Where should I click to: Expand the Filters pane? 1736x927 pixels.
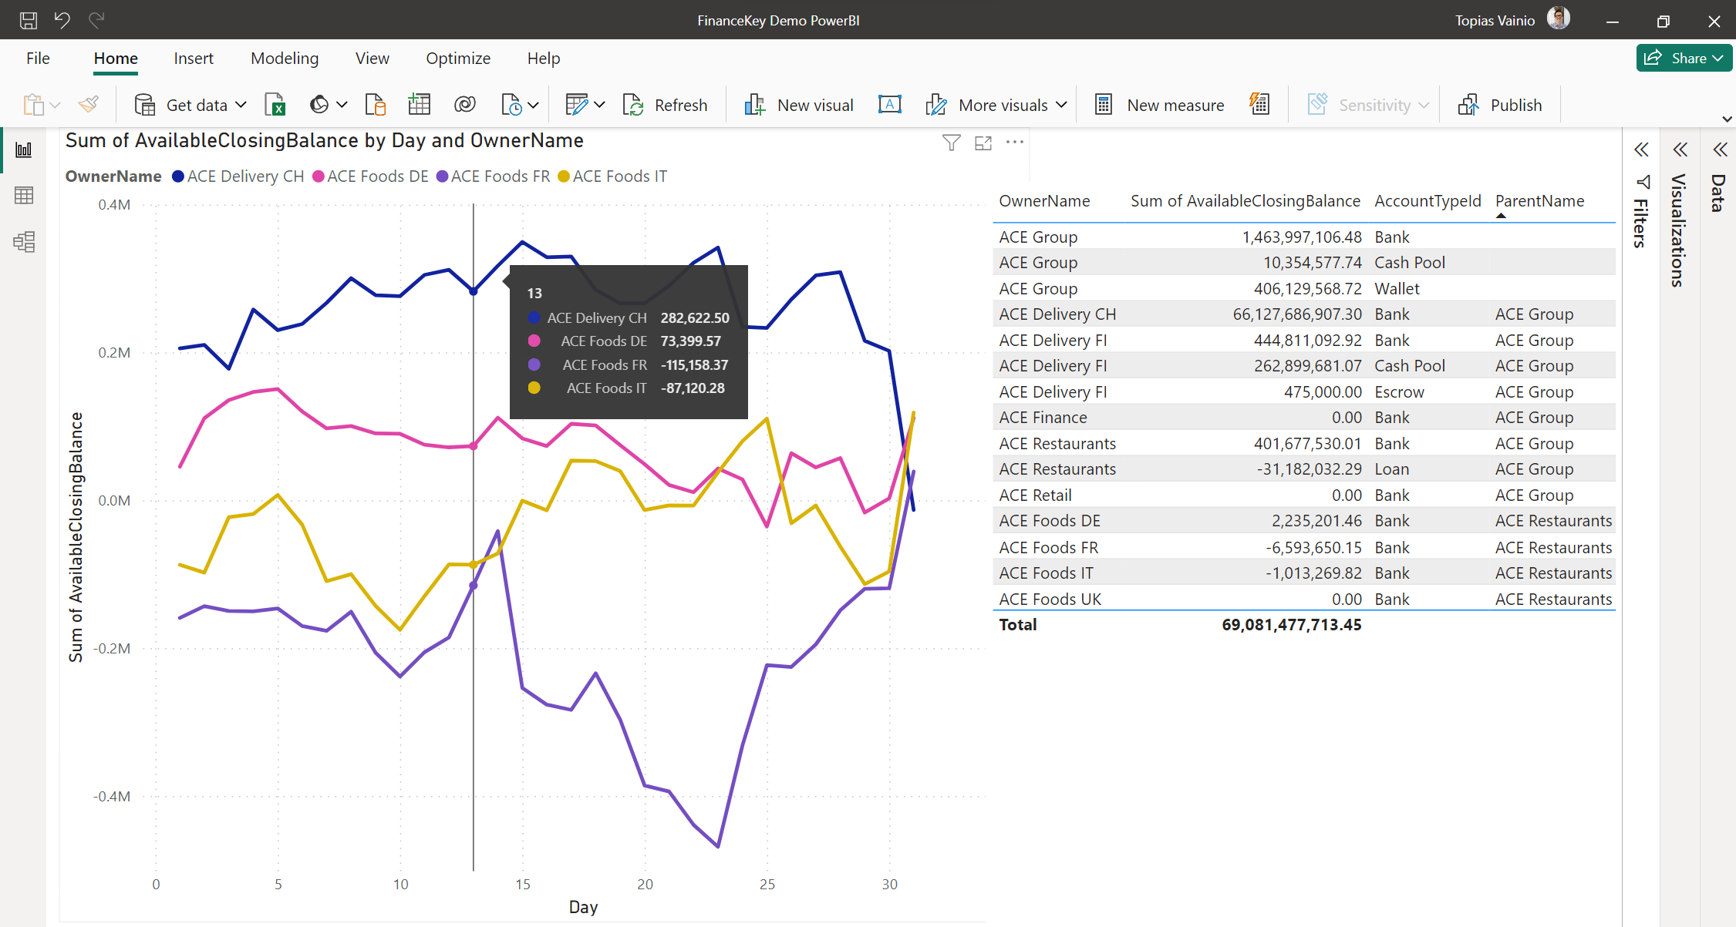[1641, 149]
